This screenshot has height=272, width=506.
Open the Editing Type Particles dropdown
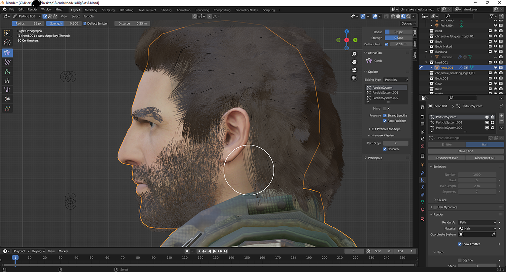click(x=396, y=80)
